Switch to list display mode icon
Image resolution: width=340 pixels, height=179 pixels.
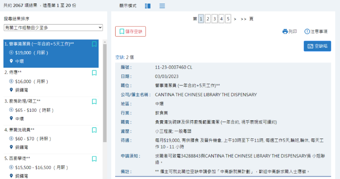click(162, 6)
